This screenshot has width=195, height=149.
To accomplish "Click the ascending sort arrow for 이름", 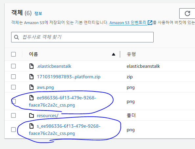I will coord(114,54).
